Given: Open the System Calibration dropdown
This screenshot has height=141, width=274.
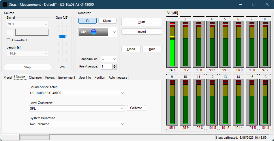Looking at the screenshot, I should pos(77,124).
